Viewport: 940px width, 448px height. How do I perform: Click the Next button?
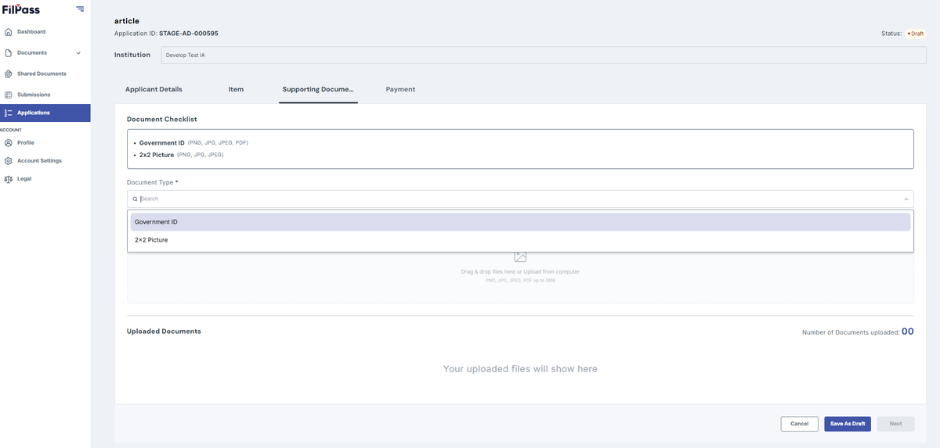point(895,424)
